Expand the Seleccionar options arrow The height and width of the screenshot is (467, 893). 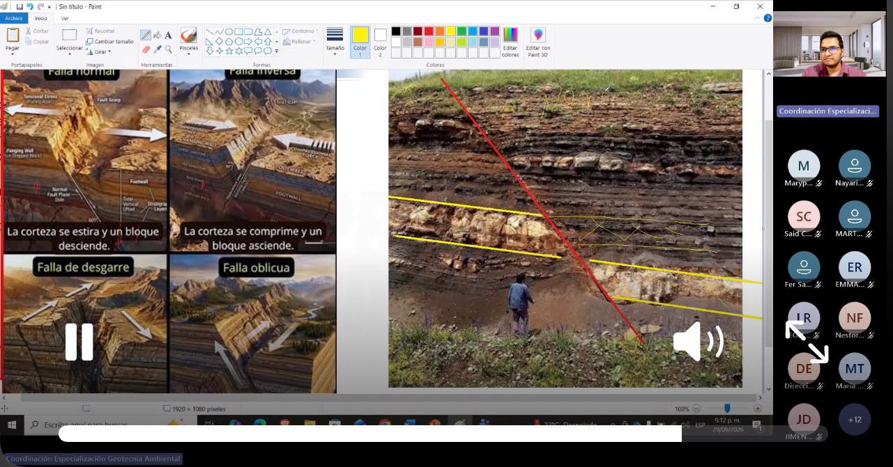(70, 54)
